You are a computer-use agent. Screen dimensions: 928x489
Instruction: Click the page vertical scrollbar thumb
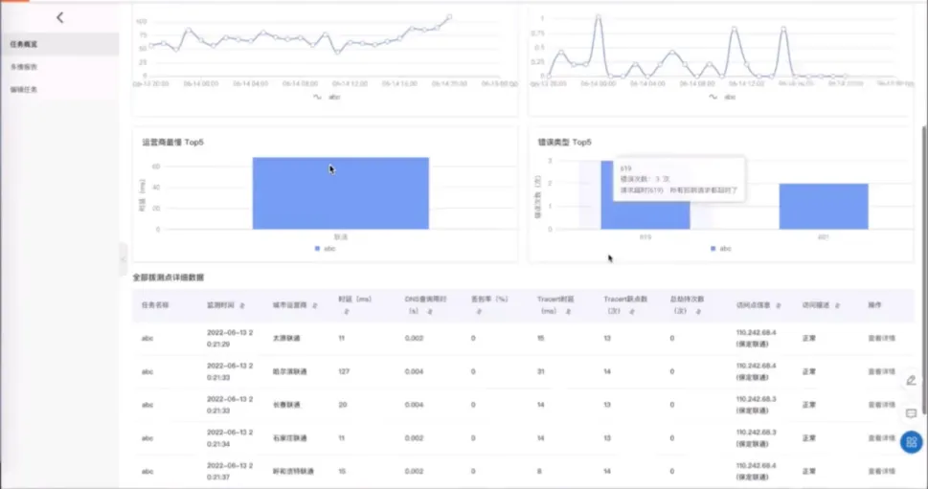click(924, 269)
